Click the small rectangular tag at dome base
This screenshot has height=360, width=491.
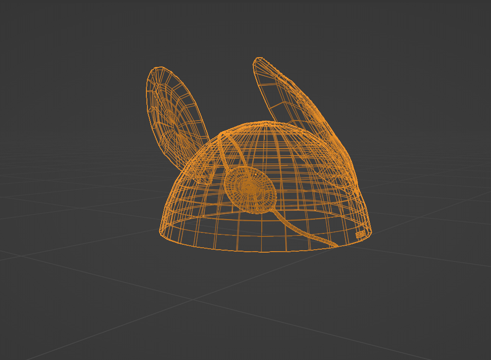click(360, 234)
